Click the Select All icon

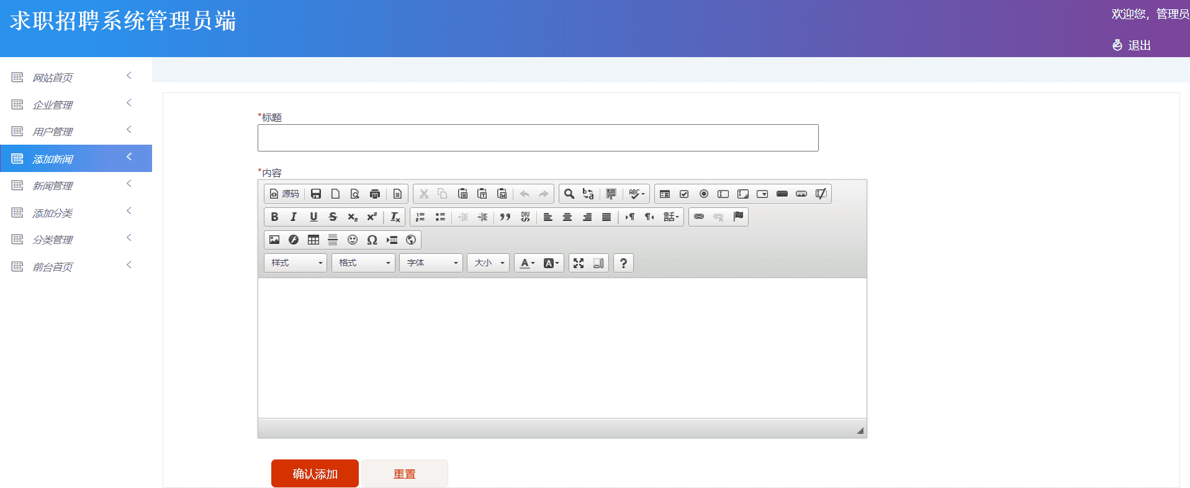pos(611,194)
